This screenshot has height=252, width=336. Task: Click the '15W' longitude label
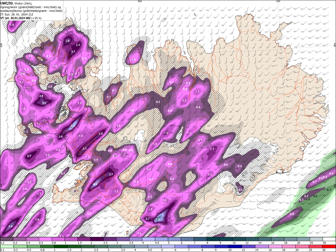[278, 1]
